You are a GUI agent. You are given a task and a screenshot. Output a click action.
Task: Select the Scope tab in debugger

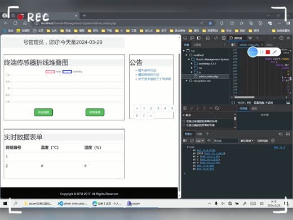pos(243,108)
